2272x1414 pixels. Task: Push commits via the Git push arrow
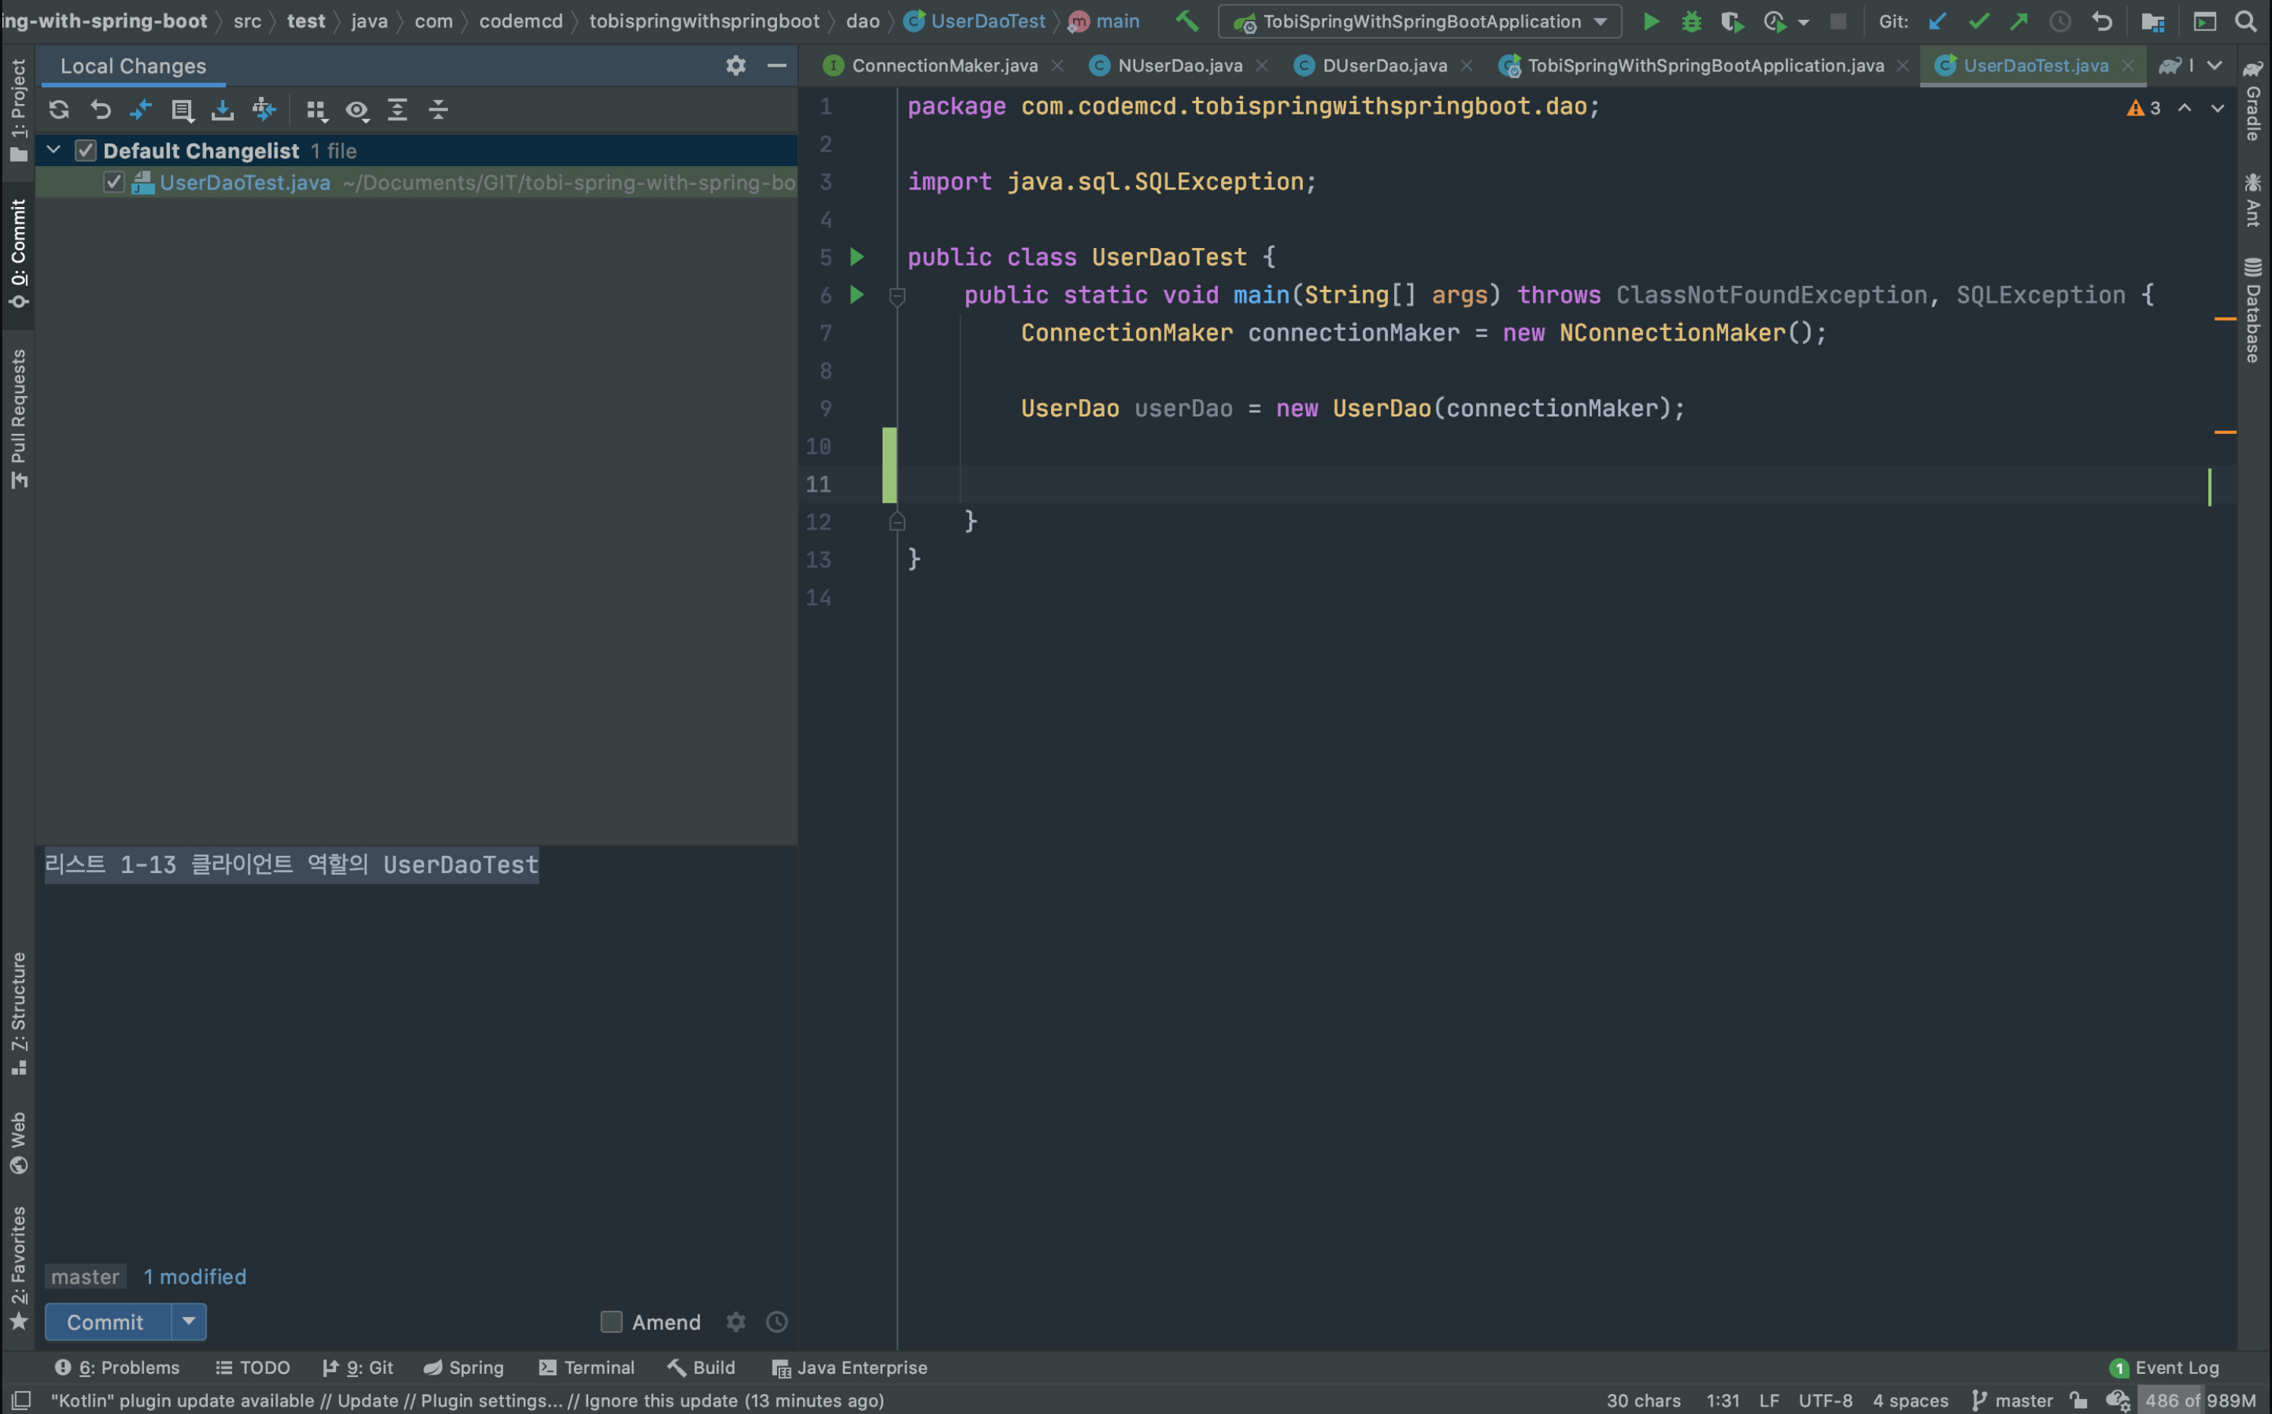click(x=2019, y=20)
